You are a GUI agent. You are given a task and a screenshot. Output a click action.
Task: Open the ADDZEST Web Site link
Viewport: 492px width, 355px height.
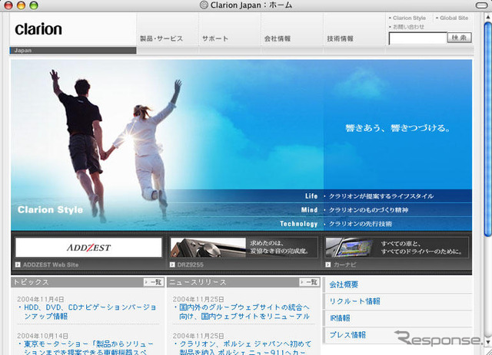click(51, 265)
